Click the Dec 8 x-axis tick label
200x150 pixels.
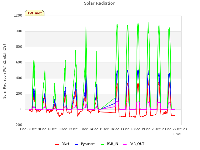(x=25, y=129)
